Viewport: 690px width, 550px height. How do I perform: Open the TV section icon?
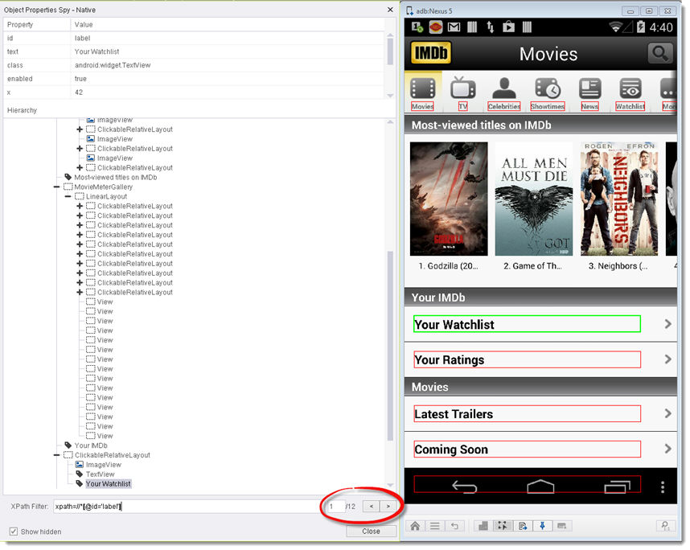click(463, 88)
